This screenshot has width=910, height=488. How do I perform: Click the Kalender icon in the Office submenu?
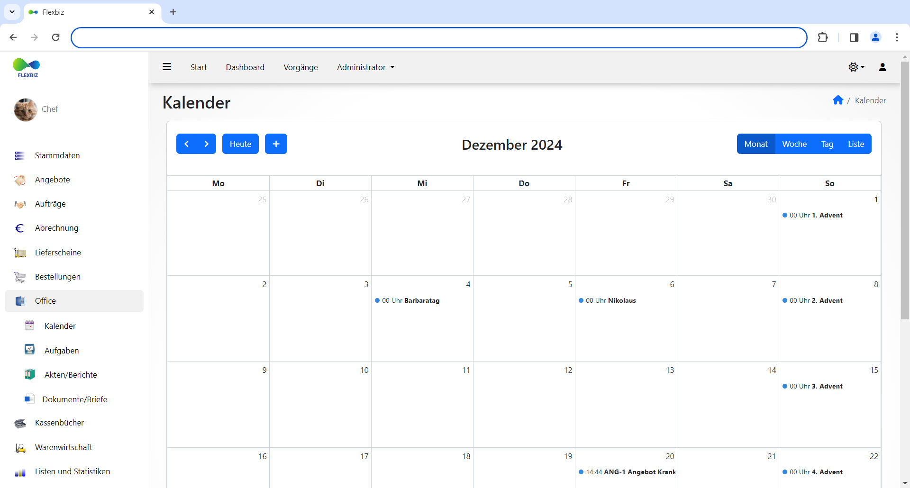tap(29, 325)
